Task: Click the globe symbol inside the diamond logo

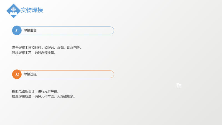Action: pyautogui.click(x=14, y=9)
